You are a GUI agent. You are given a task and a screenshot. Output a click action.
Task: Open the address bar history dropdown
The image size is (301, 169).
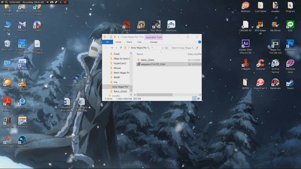click(163, 48)
